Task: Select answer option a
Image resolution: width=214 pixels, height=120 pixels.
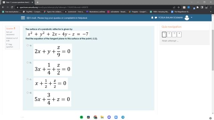Action: [27, 45]
